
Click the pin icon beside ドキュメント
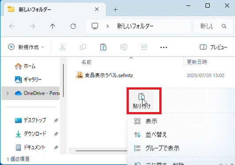point(56,147)
